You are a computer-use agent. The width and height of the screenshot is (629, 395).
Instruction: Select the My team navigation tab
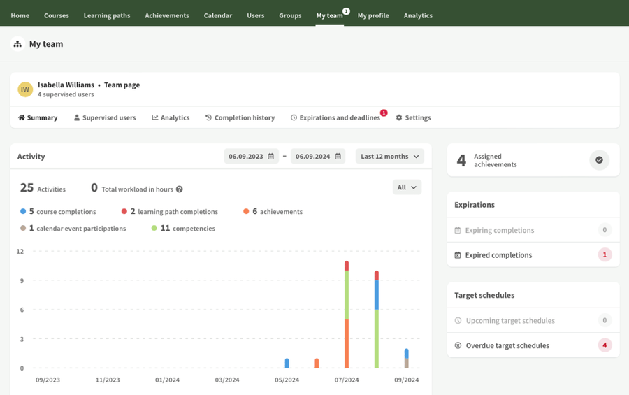tap(329, 15)
